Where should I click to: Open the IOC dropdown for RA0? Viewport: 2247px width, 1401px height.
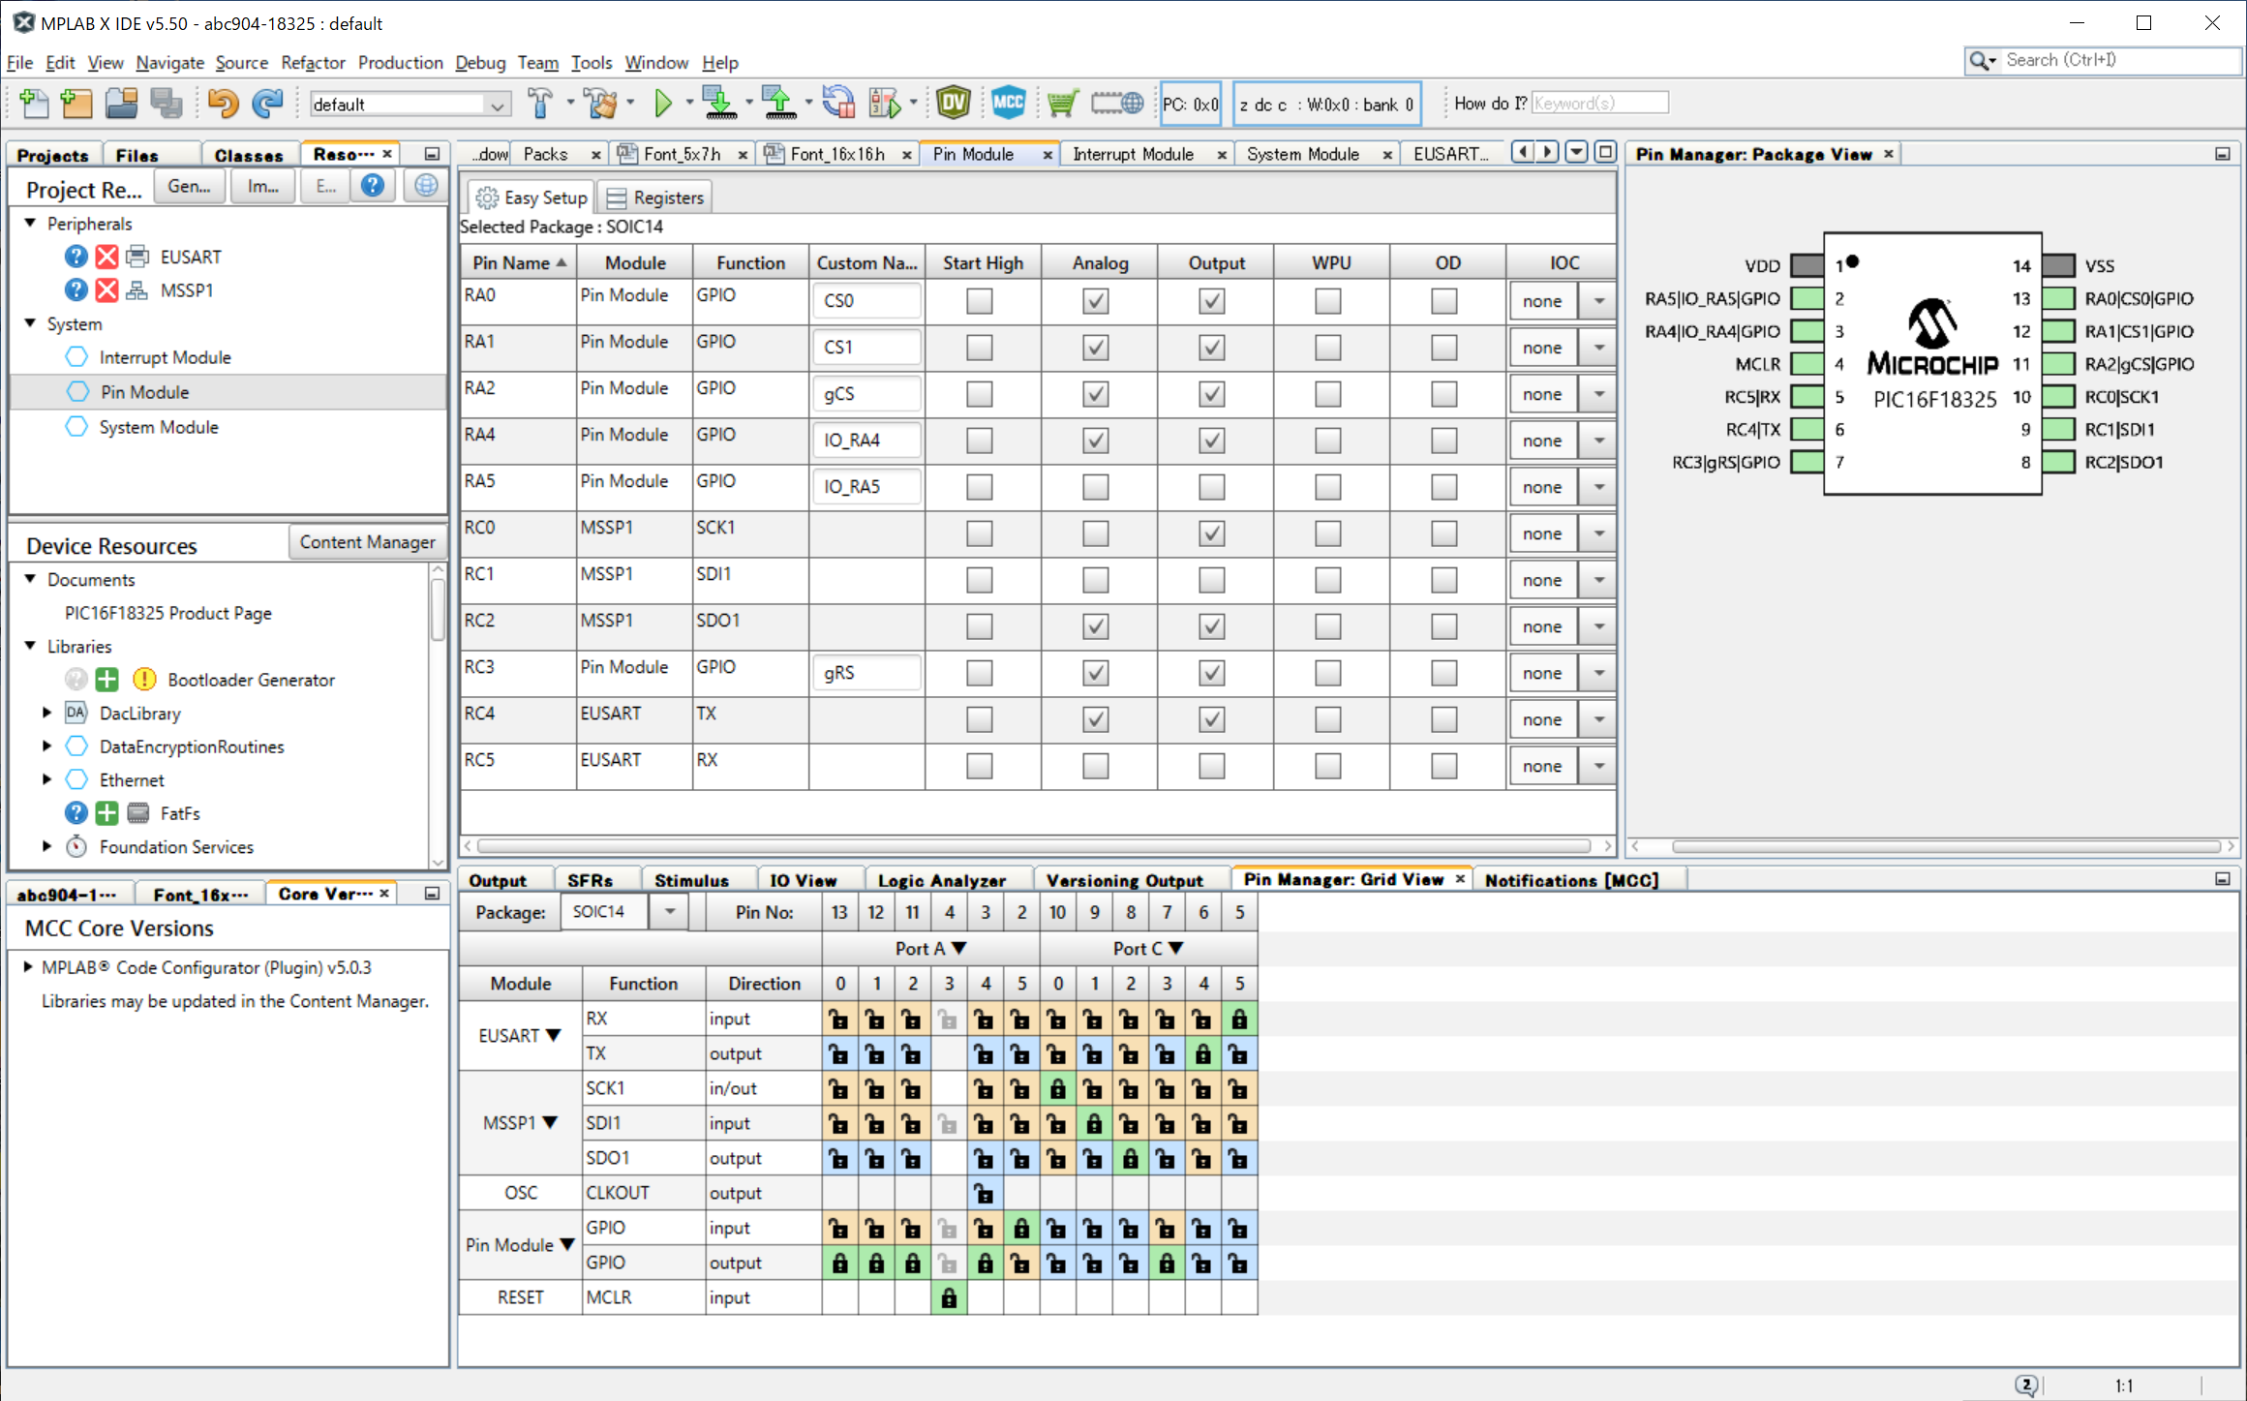point(1599,301)
